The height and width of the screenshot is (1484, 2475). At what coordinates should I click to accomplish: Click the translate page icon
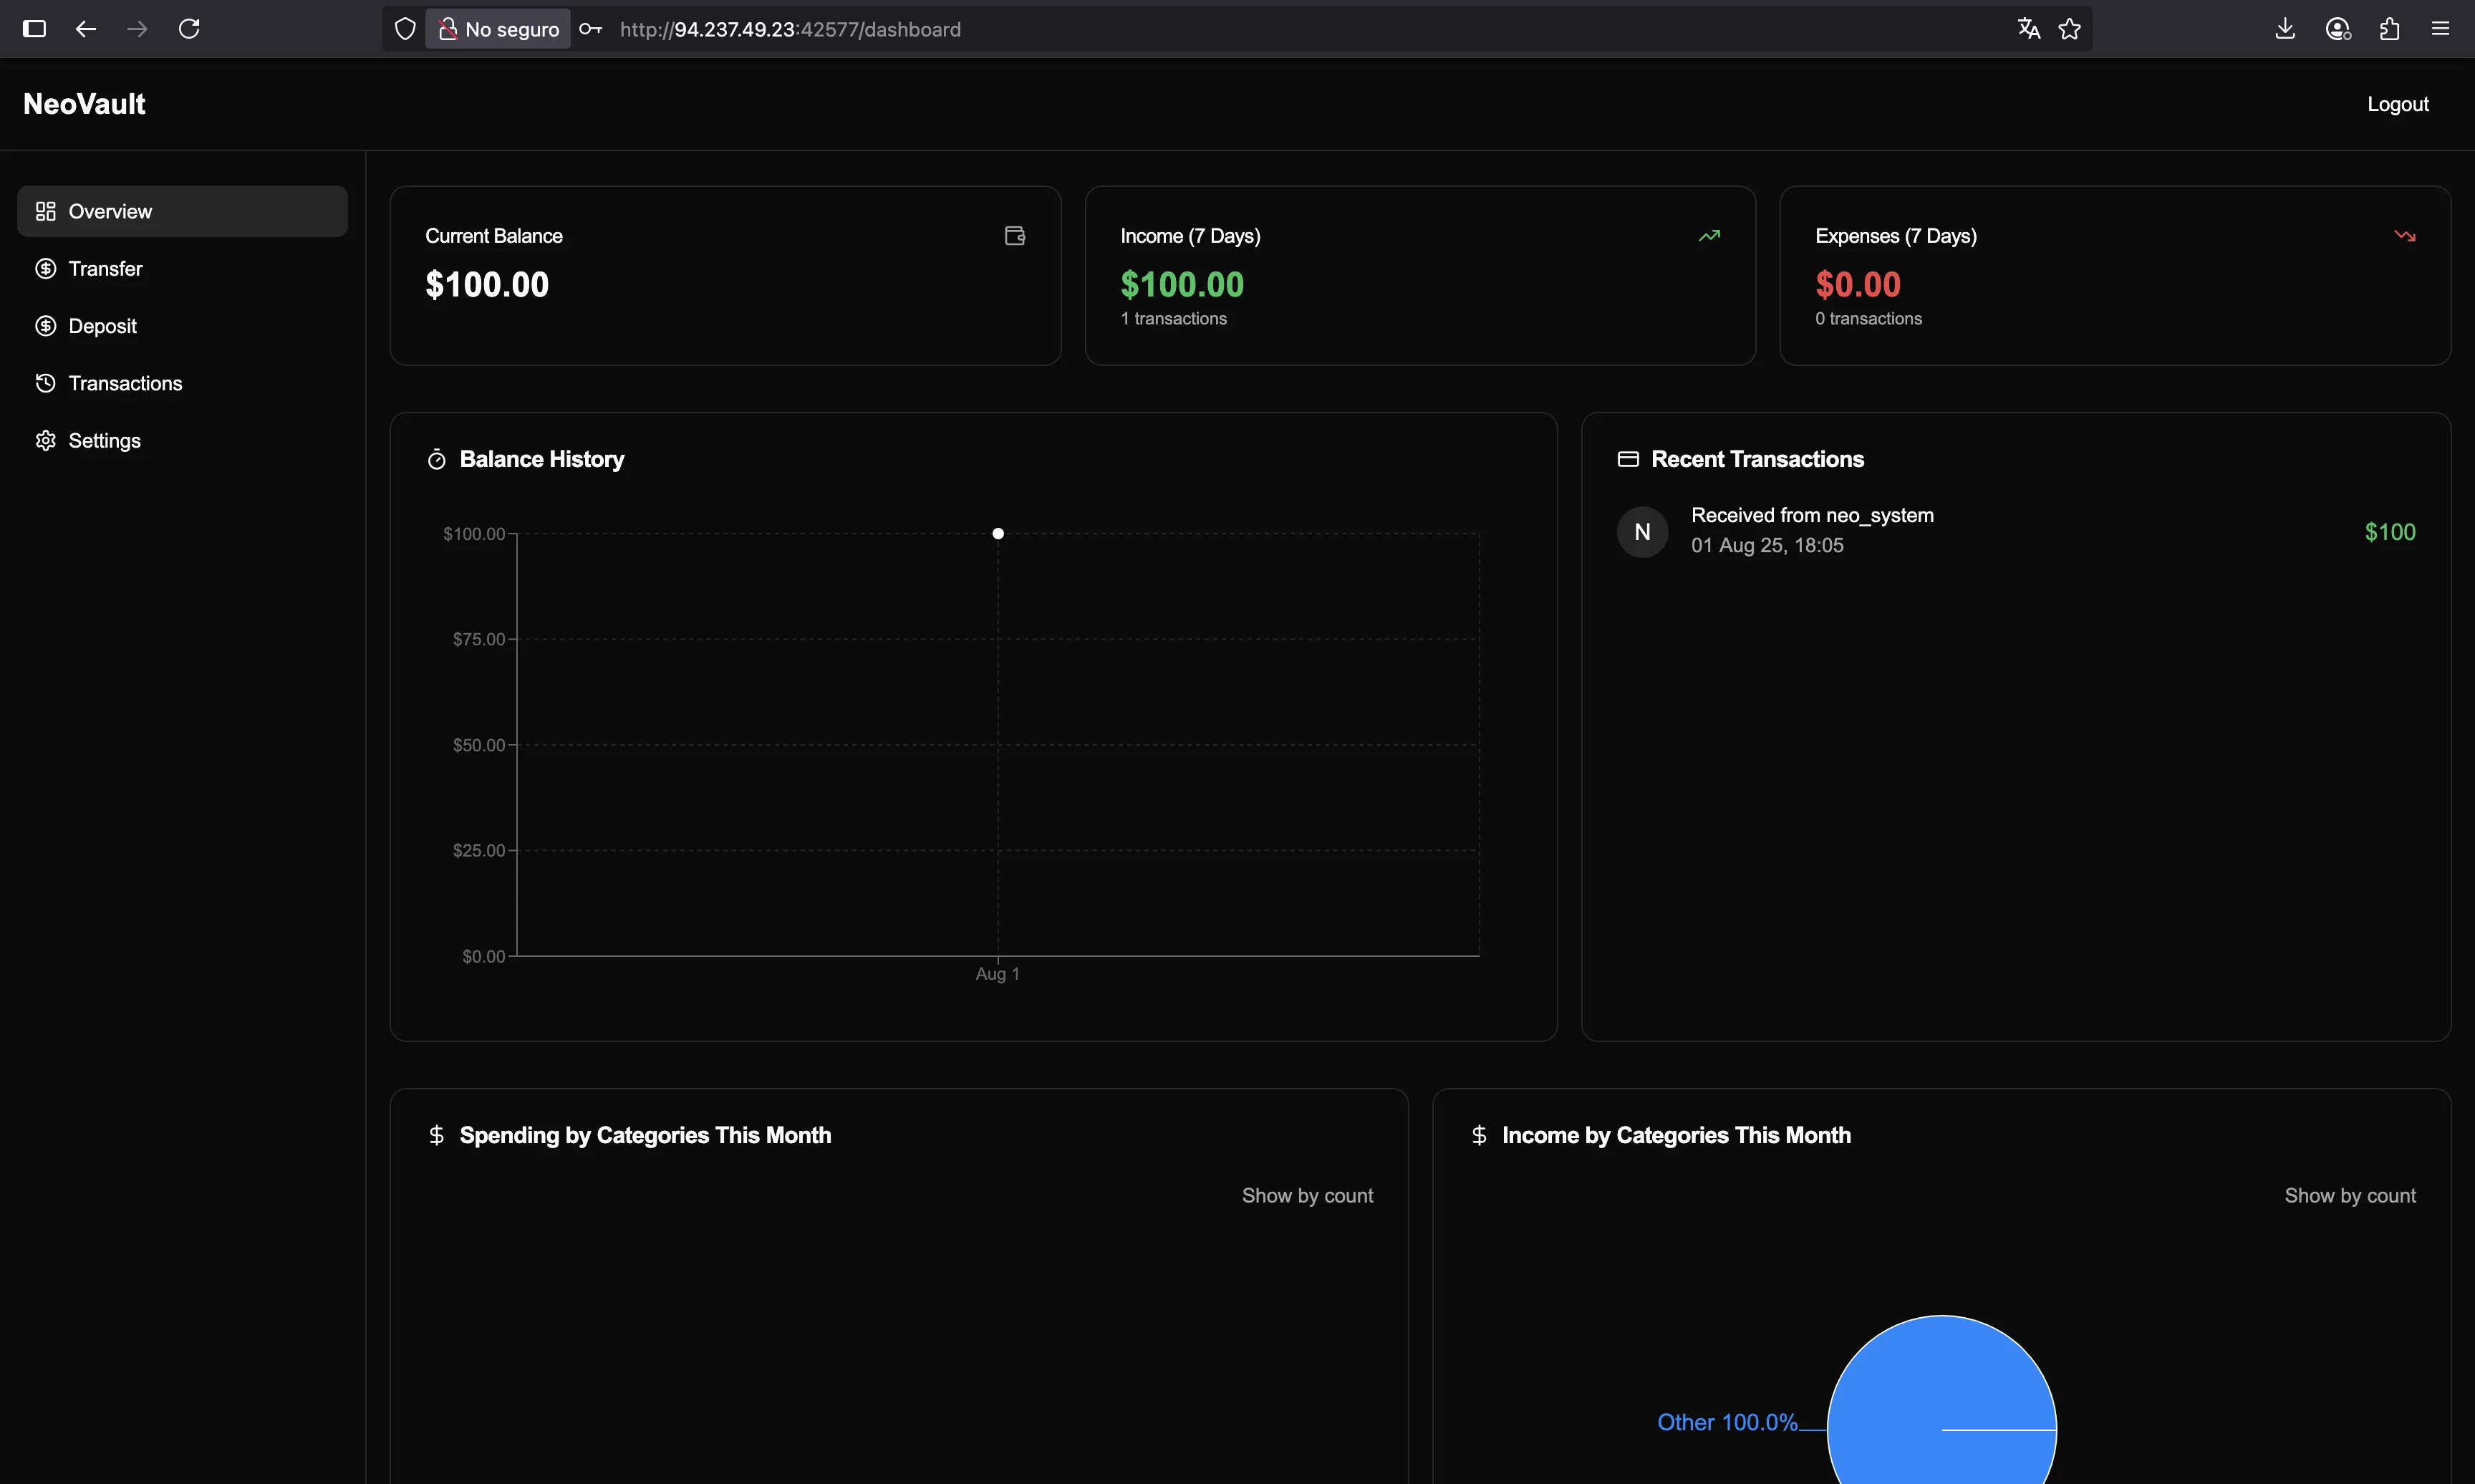pos(2028,29)
